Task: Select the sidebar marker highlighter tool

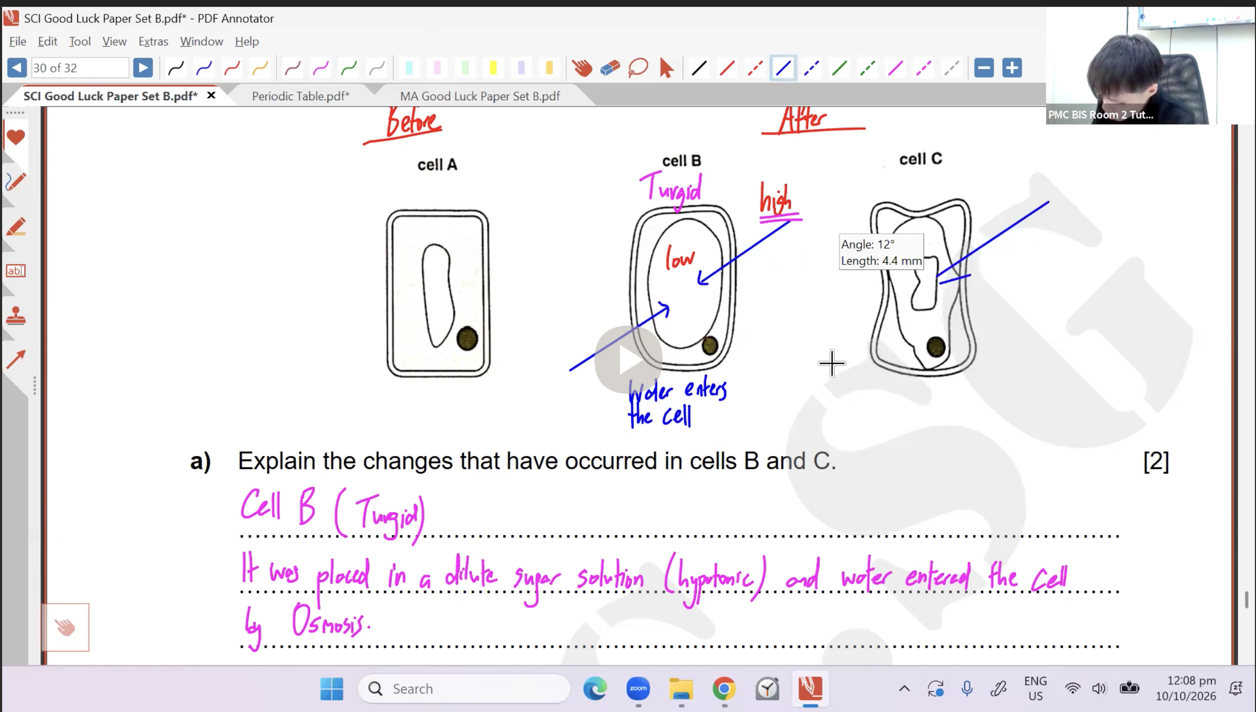Action: [x=15, y=226]
